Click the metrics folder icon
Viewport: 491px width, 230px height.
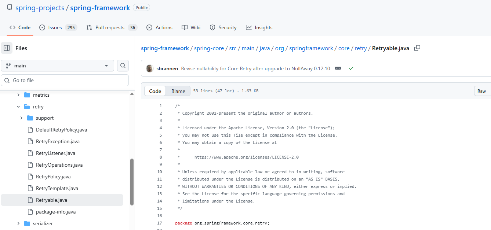coord(27,95)
